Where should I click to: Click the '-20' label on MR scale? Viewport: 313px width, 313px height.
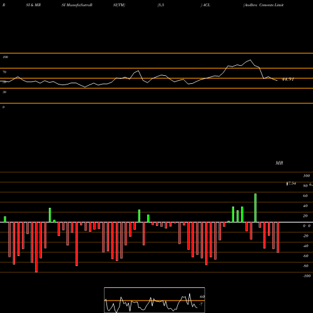coord(305,236)
